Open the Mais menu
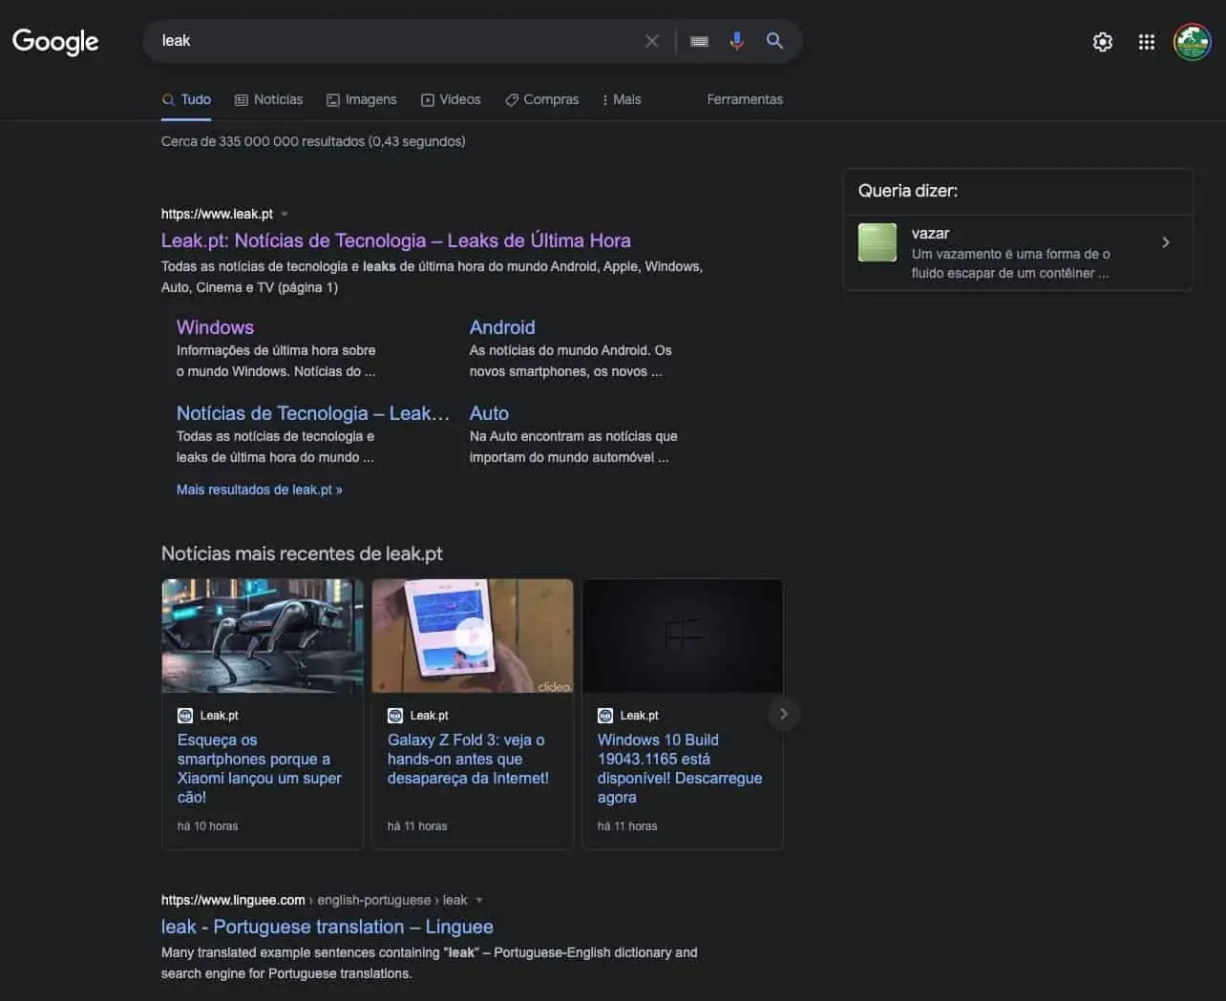This screenshot has height=1001, width=1226. pos(622,99)
